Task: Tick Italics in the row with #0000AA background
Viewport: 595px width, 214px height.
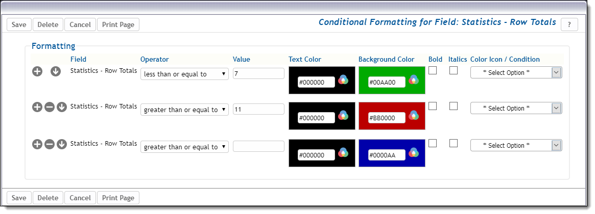Action: point(454,143)
